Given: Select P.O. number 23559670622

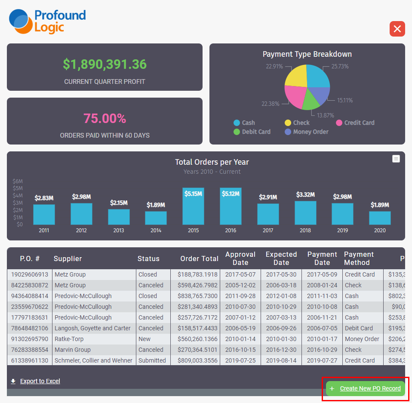Looking at the screenshot, I should [30, 307].
